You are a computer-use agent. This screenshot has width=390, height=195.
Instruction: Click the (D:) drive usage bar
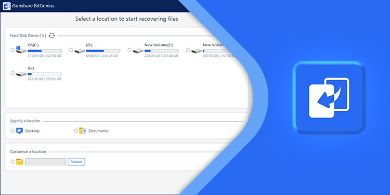[103, 51]
